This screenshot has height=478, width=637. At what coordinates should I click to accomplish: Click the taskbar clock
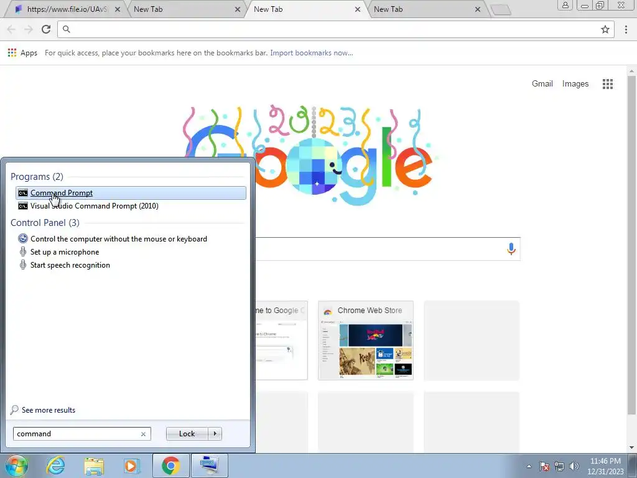click(605, 466)
